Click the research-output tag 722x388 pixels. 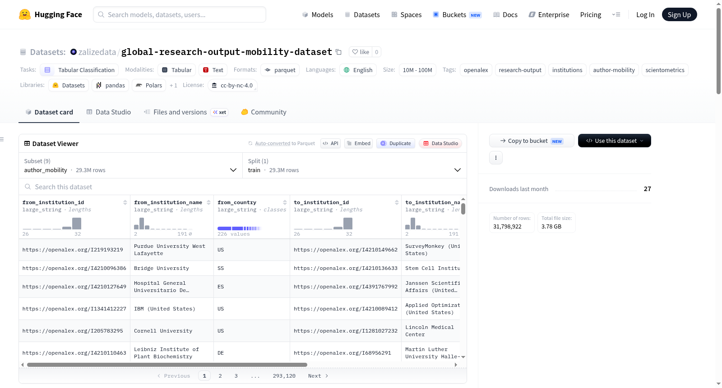(520, 70)
